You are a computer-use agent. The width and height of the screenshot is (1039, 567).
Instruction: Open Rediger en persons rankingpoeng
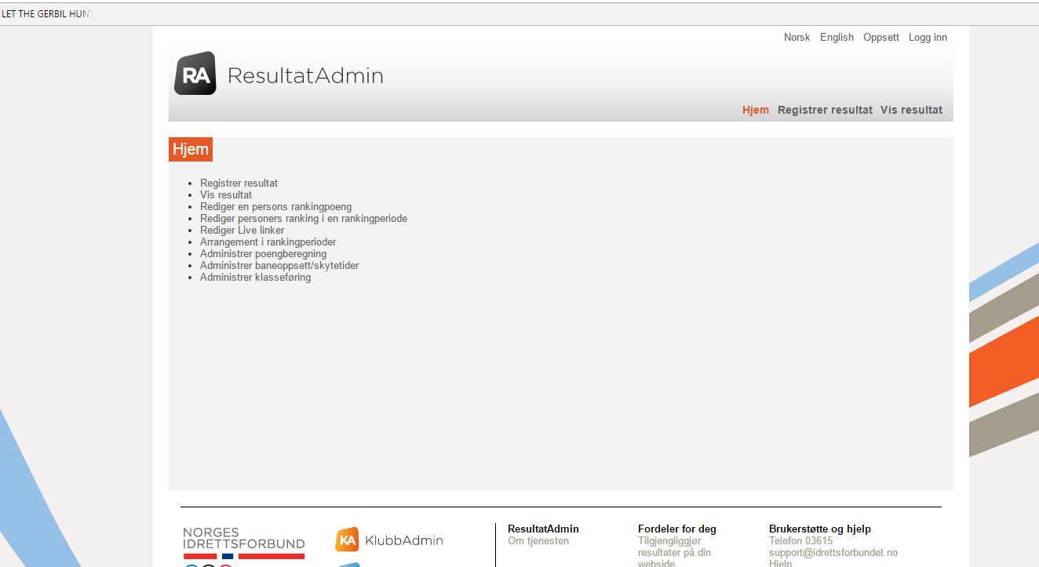coord(275,206)
